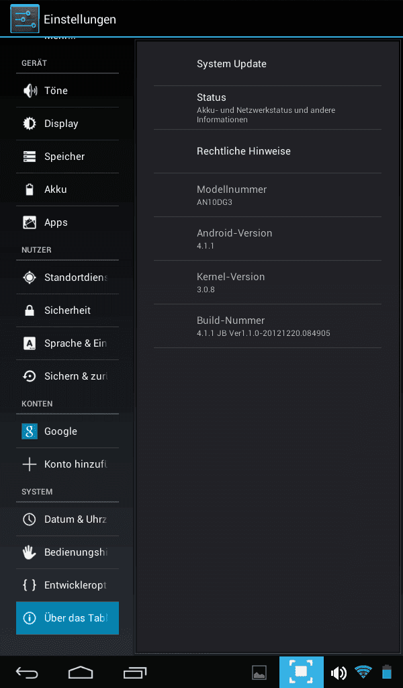Tap the Einstellungen title text

pos(80,19)
